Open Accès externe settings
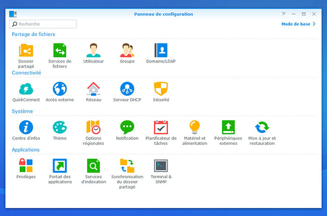The image size is (327, 216). pyautogui.click(x=60, y=89)
